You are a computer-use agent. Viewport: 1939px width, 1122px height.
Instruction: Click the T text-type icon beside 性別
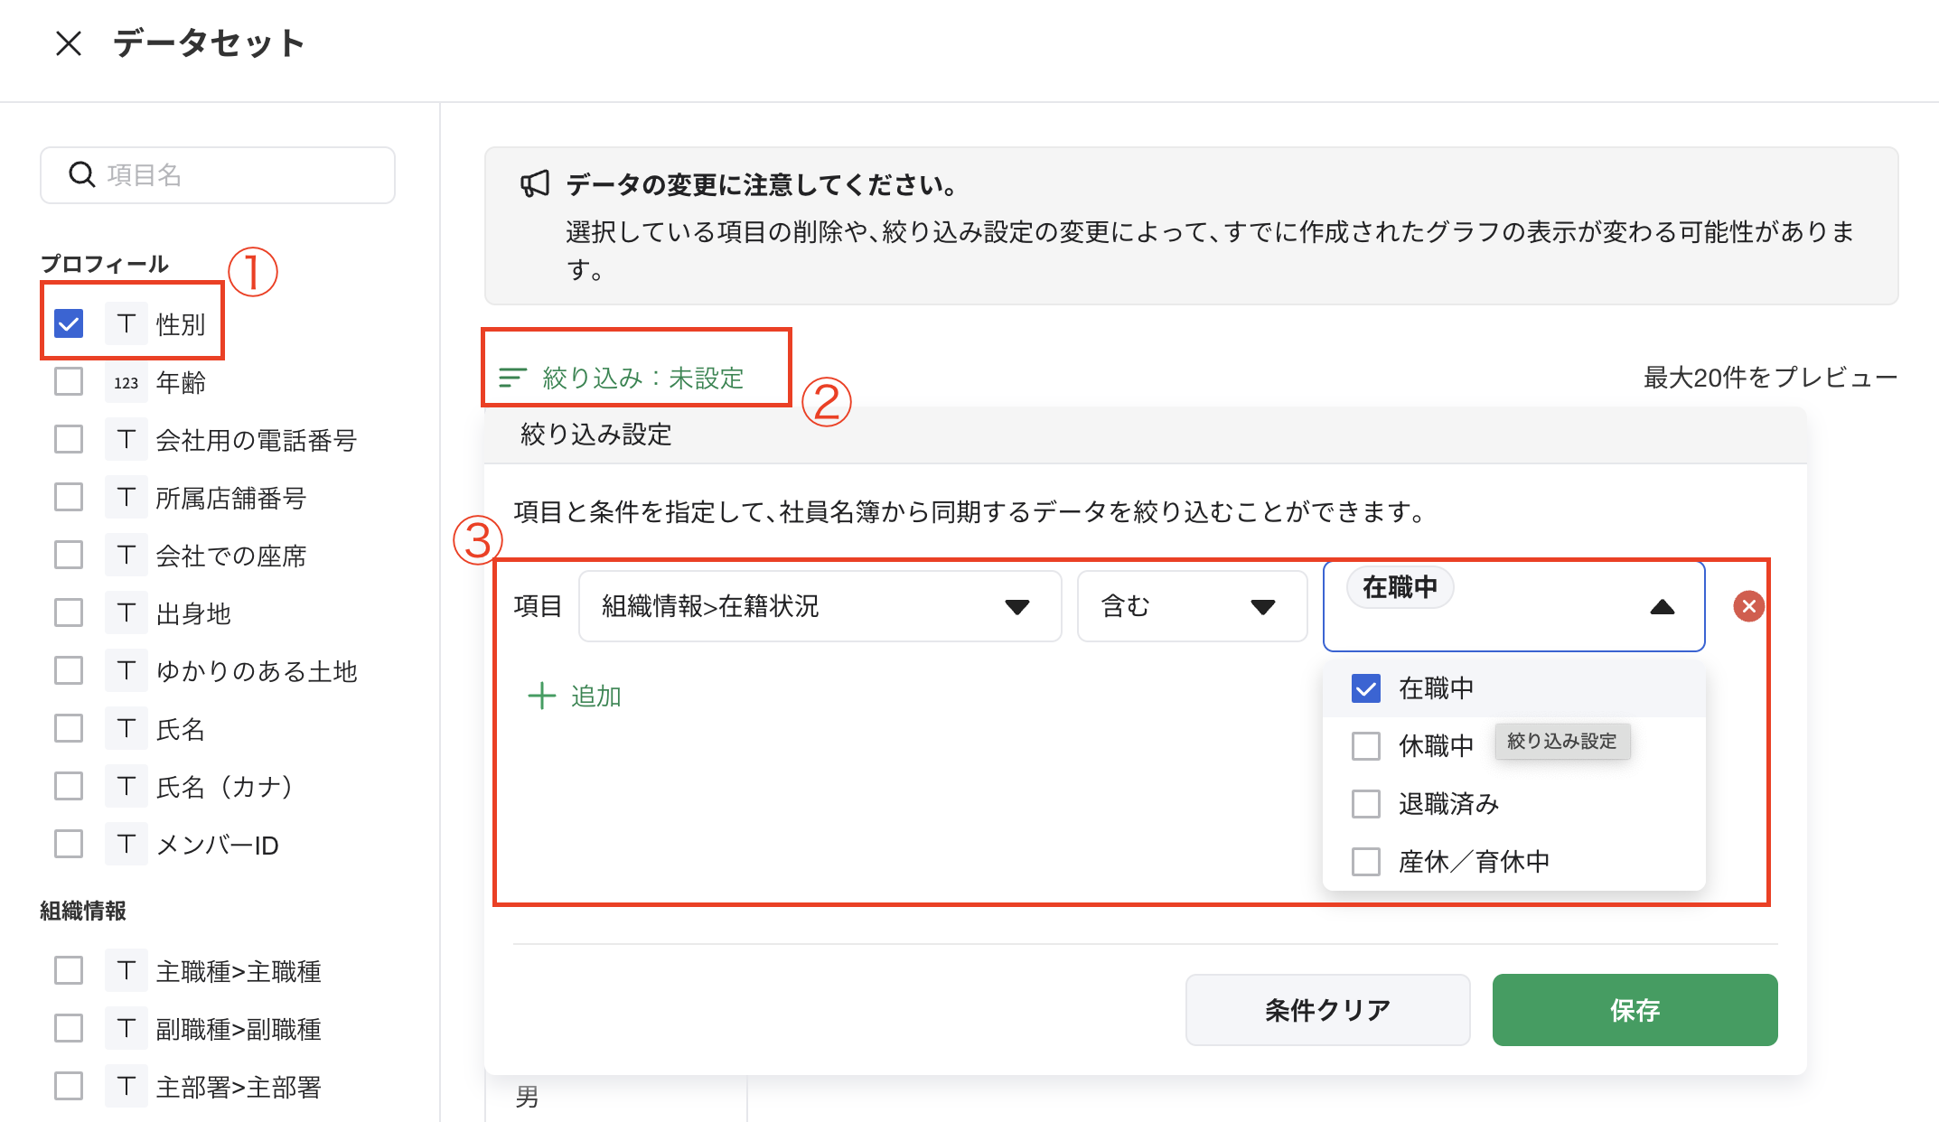(126, 323)
